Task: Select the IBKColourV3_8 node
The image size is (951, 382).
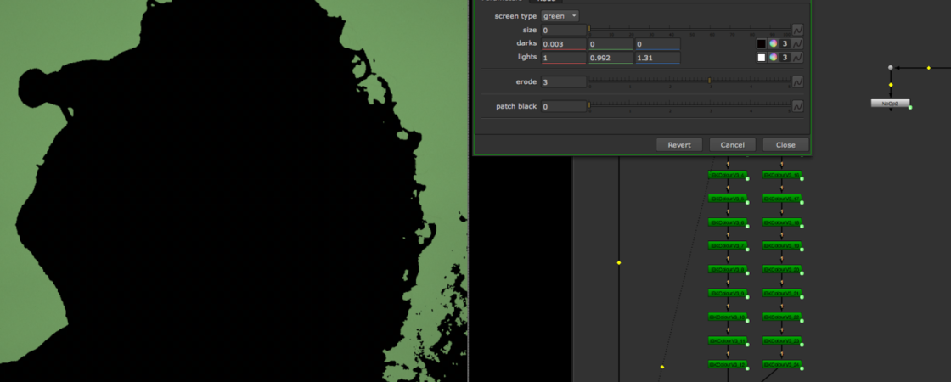Action: [728, 269]
